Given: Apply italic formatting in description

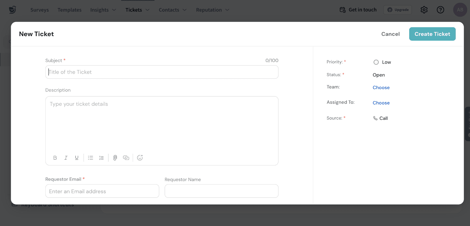Looking at the screenshot, I should tap(66, 158).
